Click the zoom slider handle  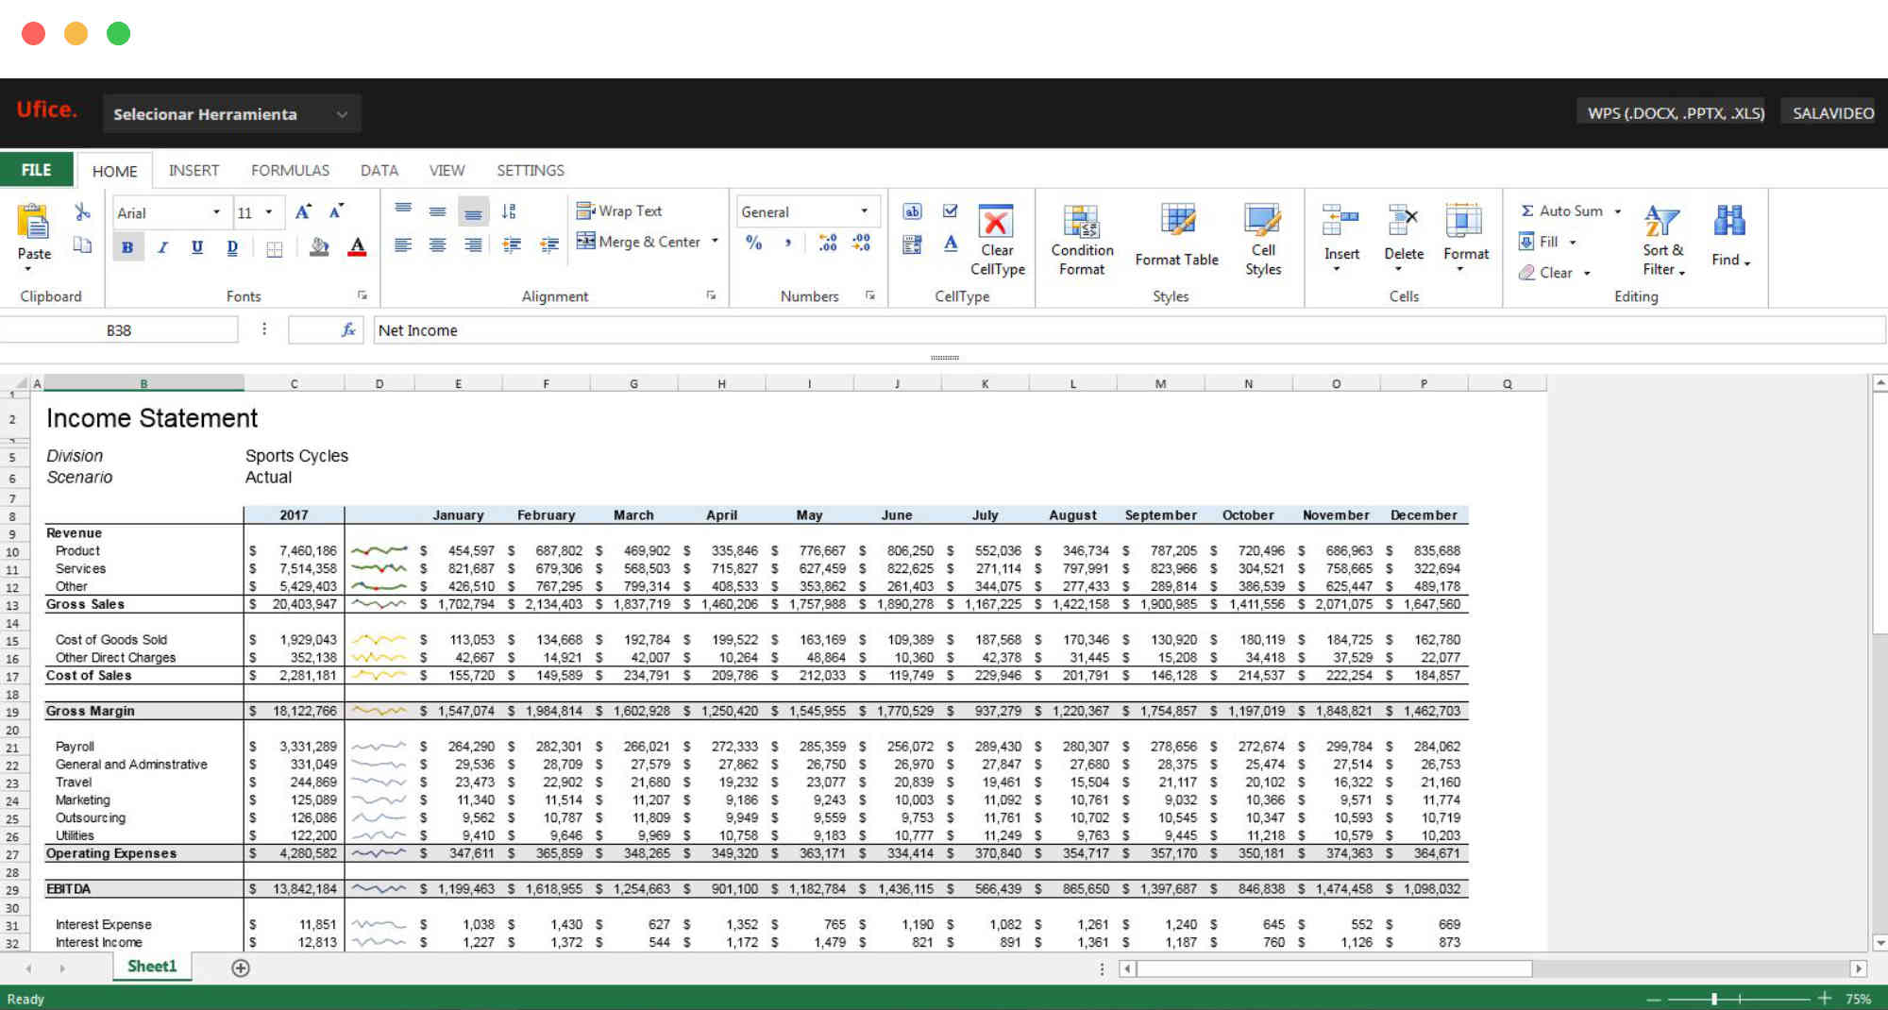pyautogui.click(x=1713, y=999)
